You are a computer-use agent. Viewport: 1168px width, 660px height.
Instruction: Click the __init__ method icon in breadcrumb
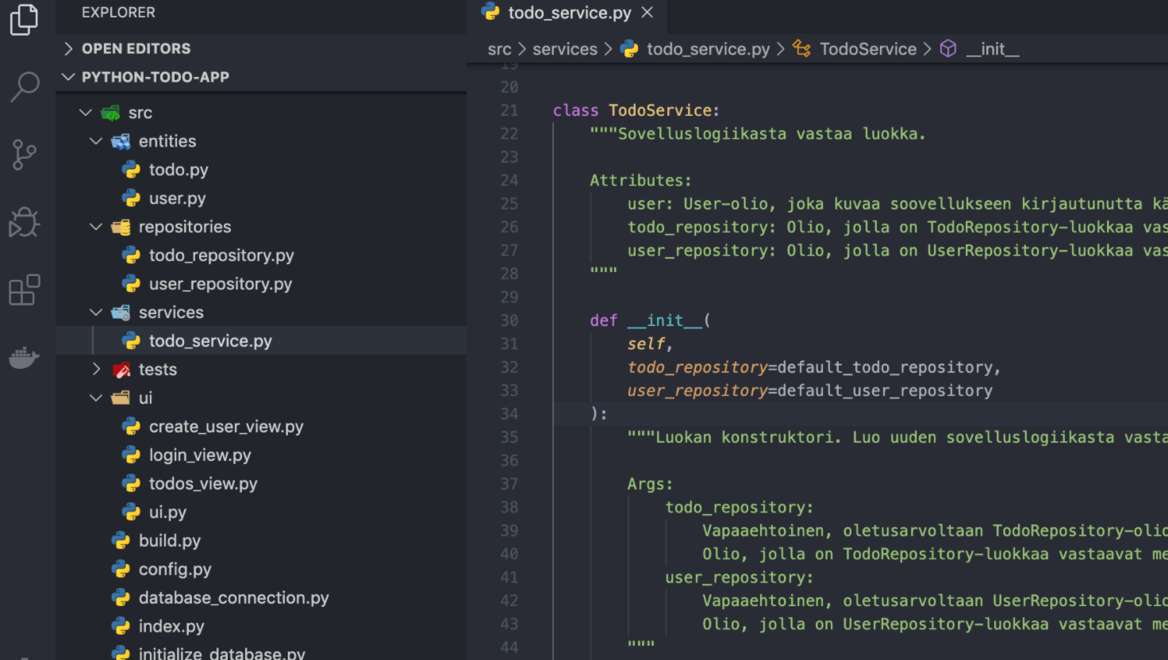[x=948, y=49]
